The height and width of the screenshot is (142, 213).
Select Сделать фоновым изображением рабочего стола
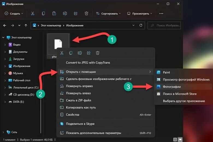click(x=106, y=79)
